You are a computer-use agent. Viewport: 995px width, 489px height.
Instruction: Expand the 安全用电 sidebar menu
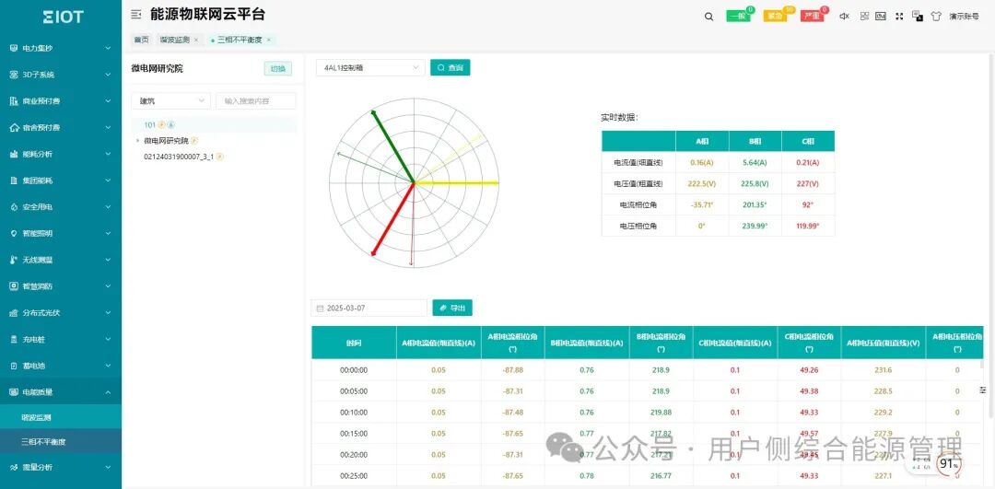point(60,207)
